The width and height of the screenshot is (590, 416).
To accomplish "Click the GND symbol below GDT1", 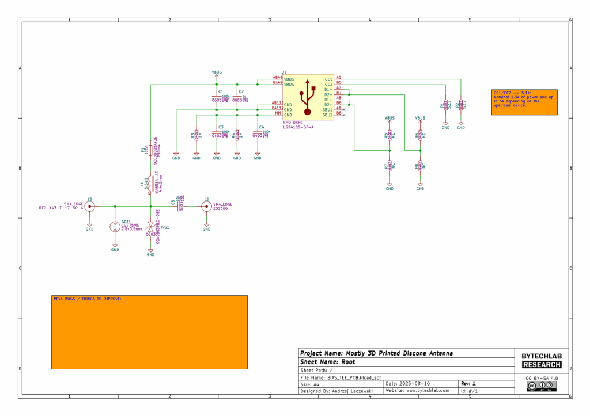I will (x=116, y=245).
